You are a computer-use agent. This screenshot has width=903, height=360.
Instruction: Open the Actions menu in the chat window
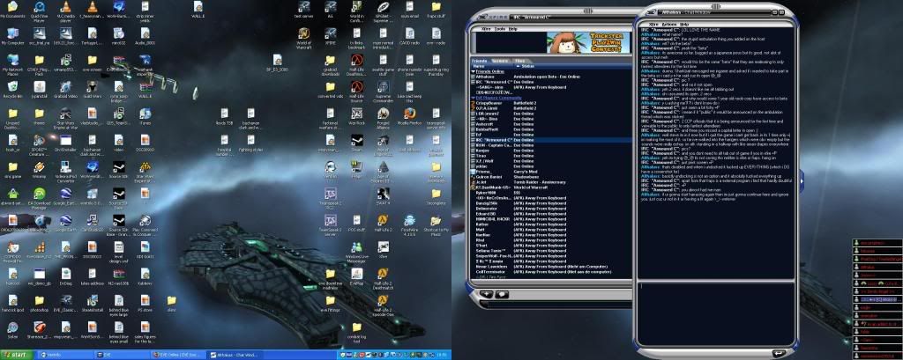tap(668, 25)
